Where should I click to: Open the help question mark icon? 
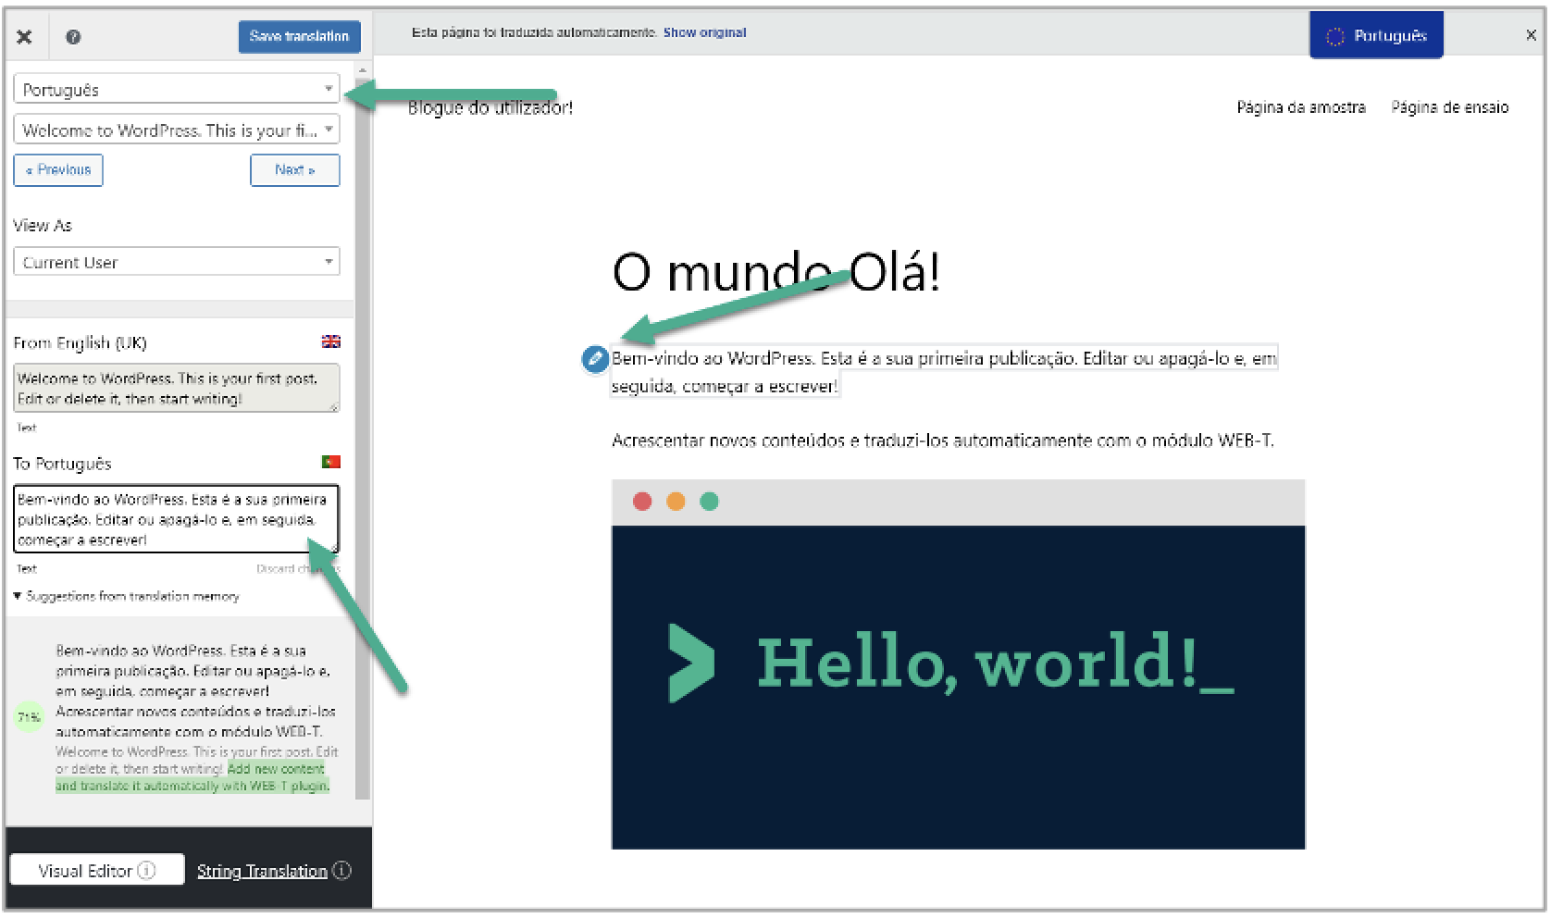73,37
